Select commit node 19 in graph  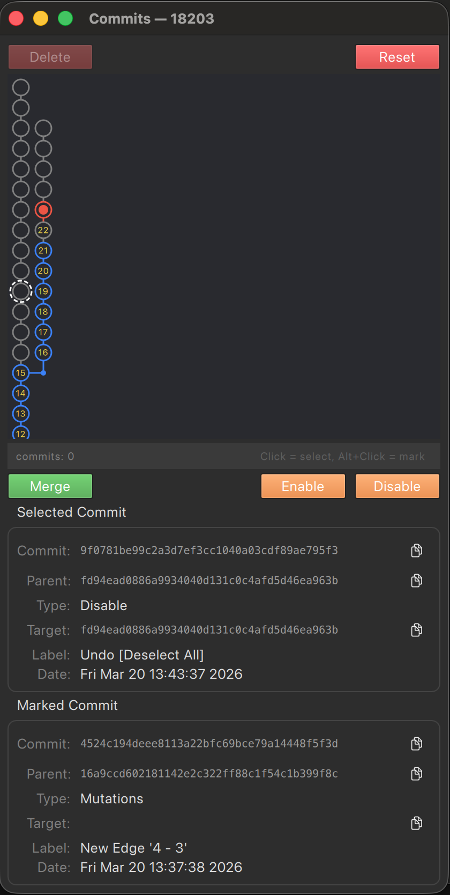point(43,291)
